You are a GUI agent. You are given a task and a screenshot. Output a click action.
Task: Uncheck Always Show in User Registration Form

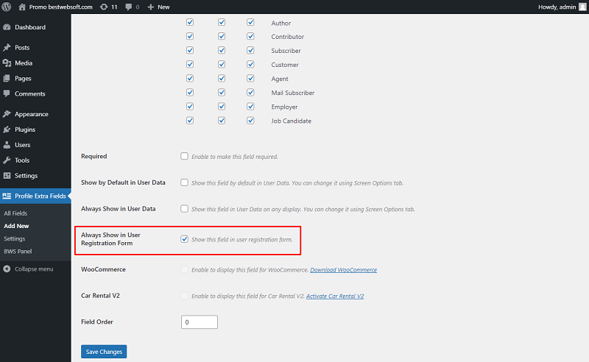coord(184,239)
